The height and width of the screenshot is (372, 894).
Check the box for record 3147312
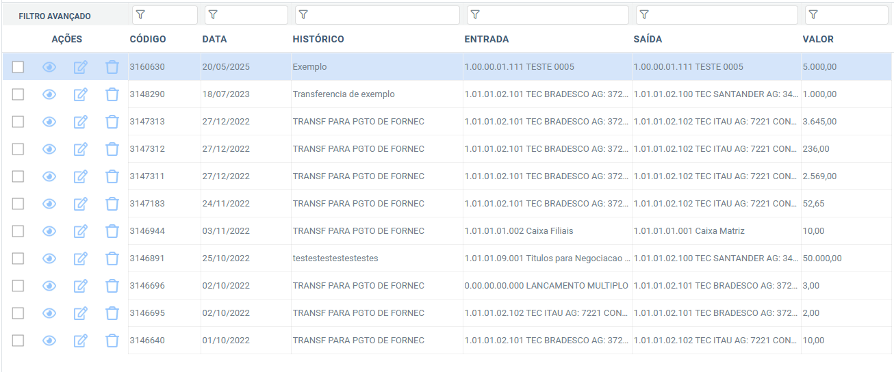[x=18, y=149]
